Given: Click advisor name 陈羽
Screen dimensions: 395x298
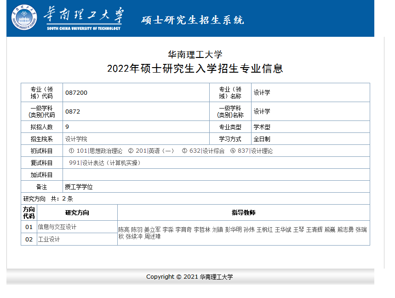Looking at the screenshot, I should (137, 230).
